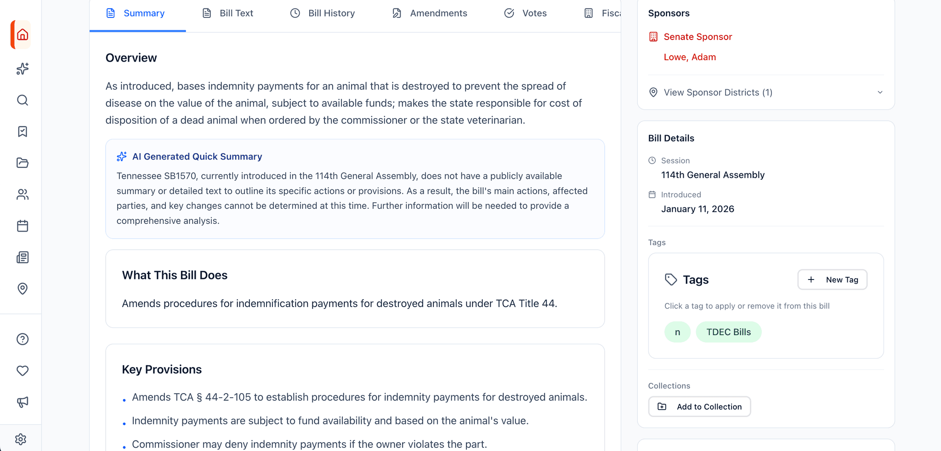Select the legislators people icon
This screenshot has height=451, width=941.
pyautogui.click(x=22, y=194)
